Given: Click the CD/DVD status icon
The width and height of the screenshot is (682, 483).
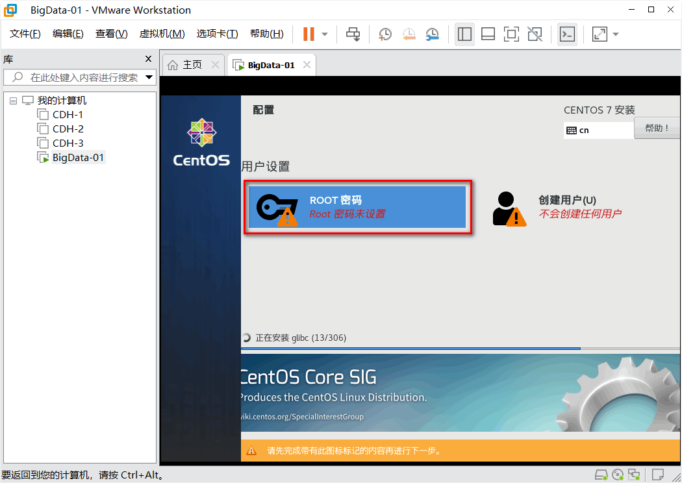Looking at the screenshot, I should pos(618,475).
